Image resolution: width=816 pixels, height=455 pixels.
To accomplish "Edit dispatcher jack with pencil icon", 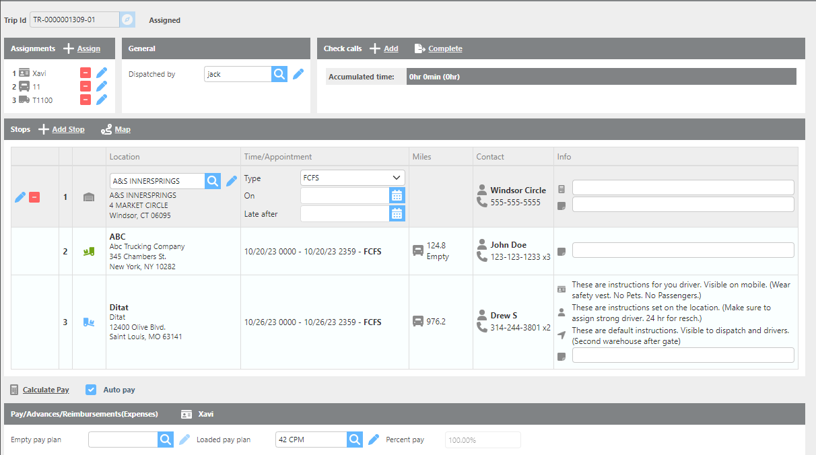I will (298, 74).
